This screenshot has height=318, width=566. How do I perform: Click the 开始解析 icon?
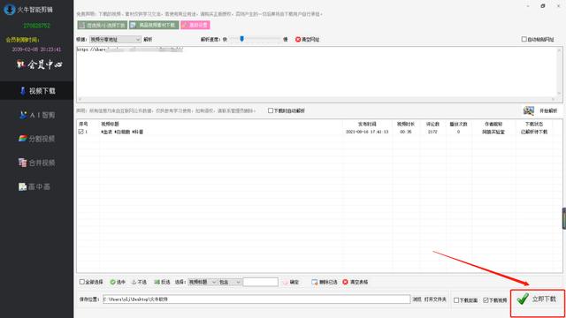tap(529, 110)
